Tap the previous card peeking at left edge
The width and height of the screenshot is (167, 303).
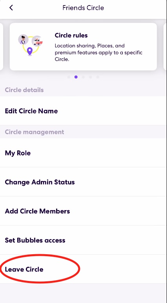[1, 46]
